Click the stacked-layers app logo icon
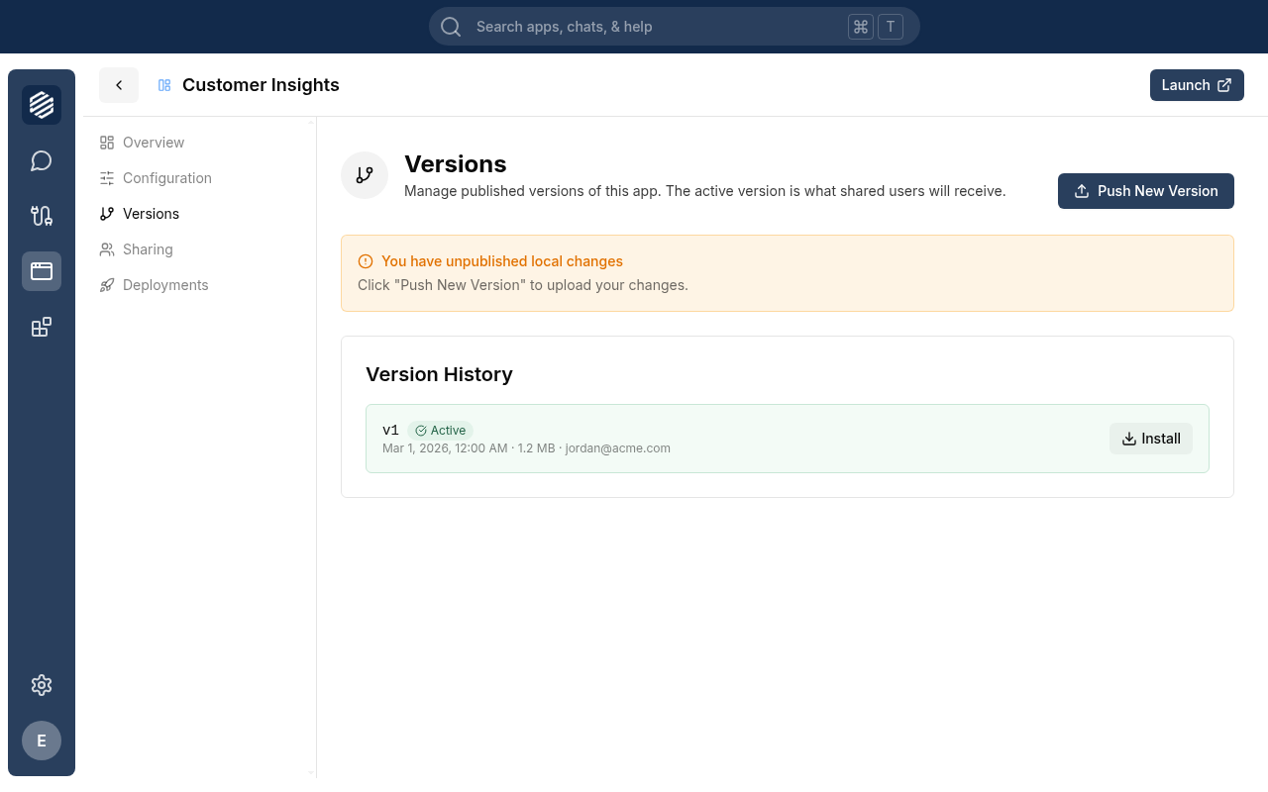The image size is (1268, 792). click(x=42, y=105)
